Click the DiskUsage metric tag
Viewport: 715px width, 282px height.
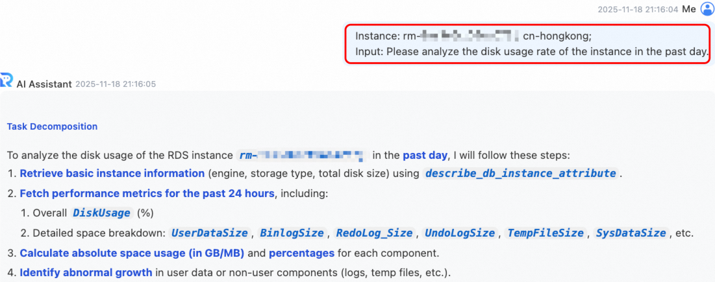pos(102,213)
